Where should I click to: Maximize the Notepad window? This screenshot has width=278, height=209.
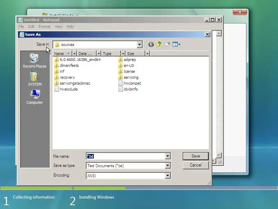(213, 20)
